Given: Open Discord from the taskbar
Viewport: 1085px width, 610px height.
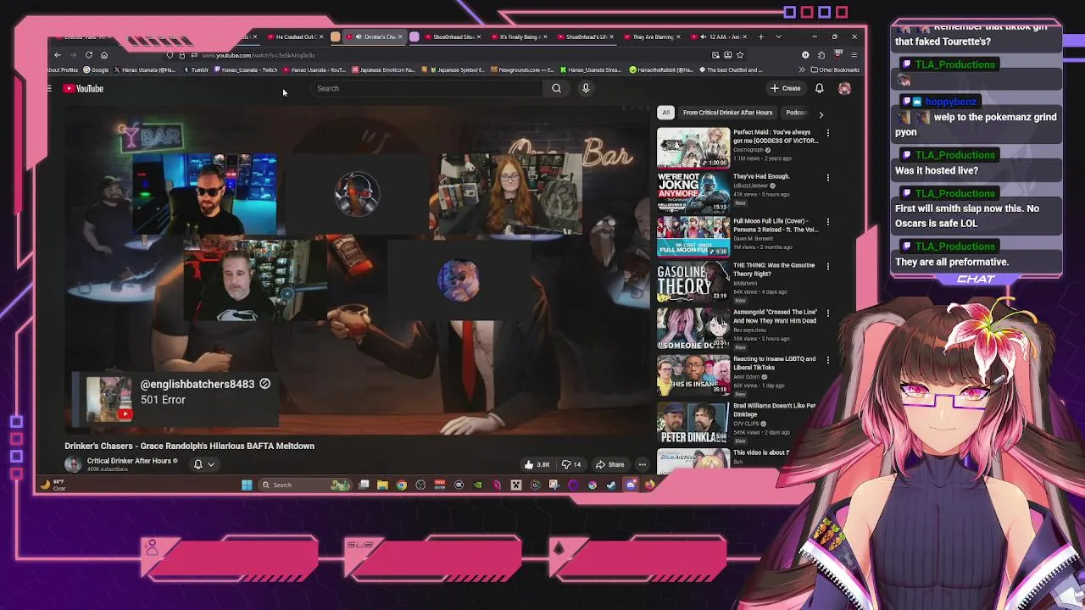Looking at the screenshot, I should coord(631,485).
